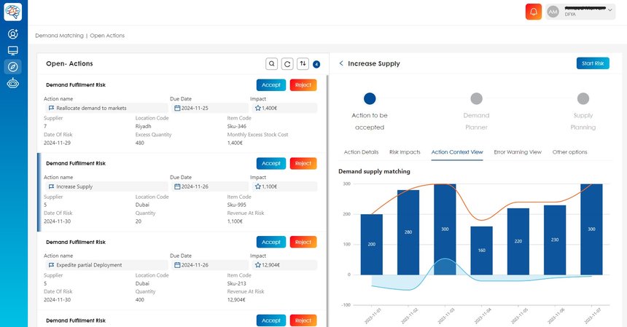Click the count badge showing 4
Screen dimensions: 627x327
[x=316, y=64]
